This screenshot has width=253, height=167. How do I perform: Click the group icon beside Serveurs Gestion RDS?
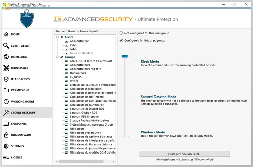click(x=67, y=113)
